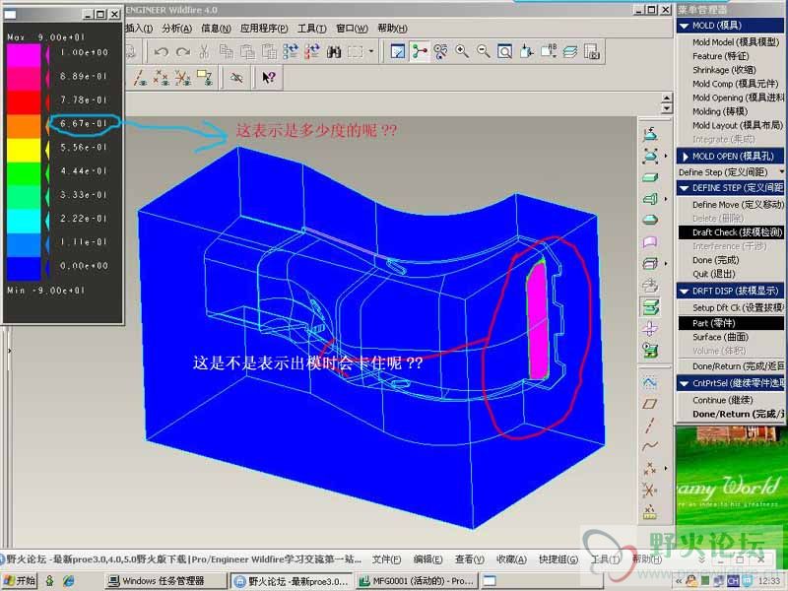Image resolution: width=788 pixels, height=591 pixels.
Task: Click the datum curve sketch icon
Action: (649, 383)
